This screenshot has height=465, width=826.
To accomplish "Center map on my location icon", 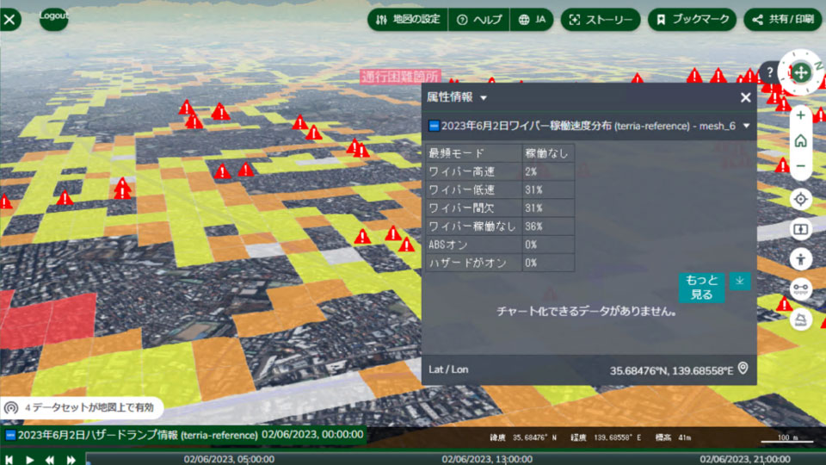I will 801,199.
